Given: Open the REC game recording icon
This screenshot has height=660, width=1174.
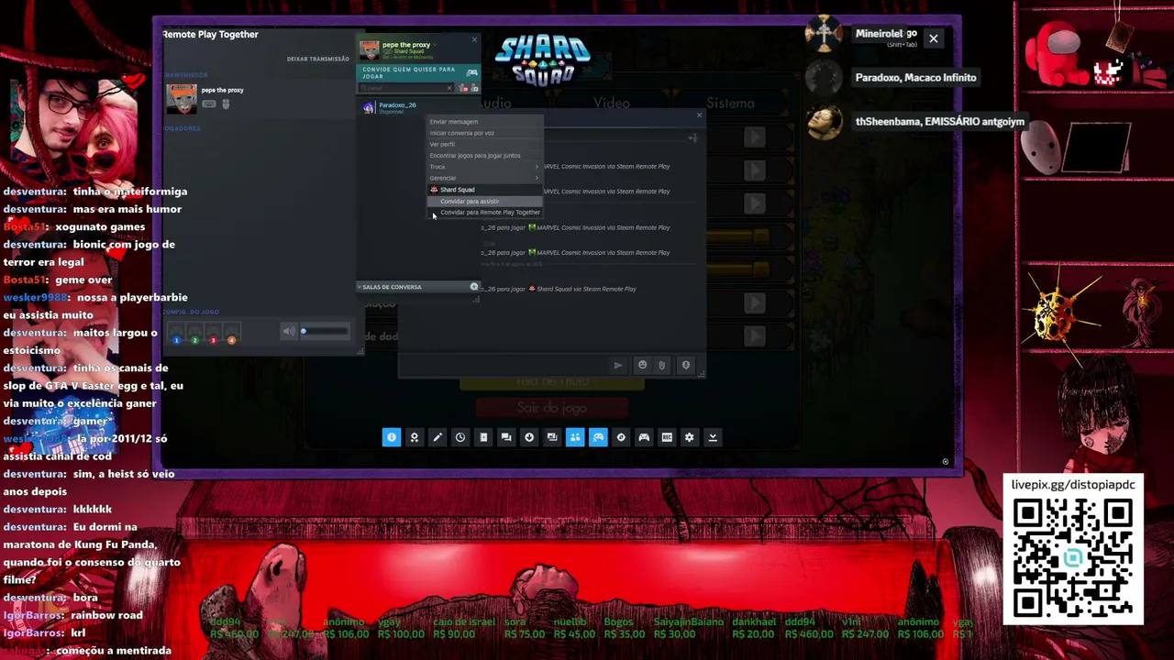Looking at the screenshot, I should (667, 437).
